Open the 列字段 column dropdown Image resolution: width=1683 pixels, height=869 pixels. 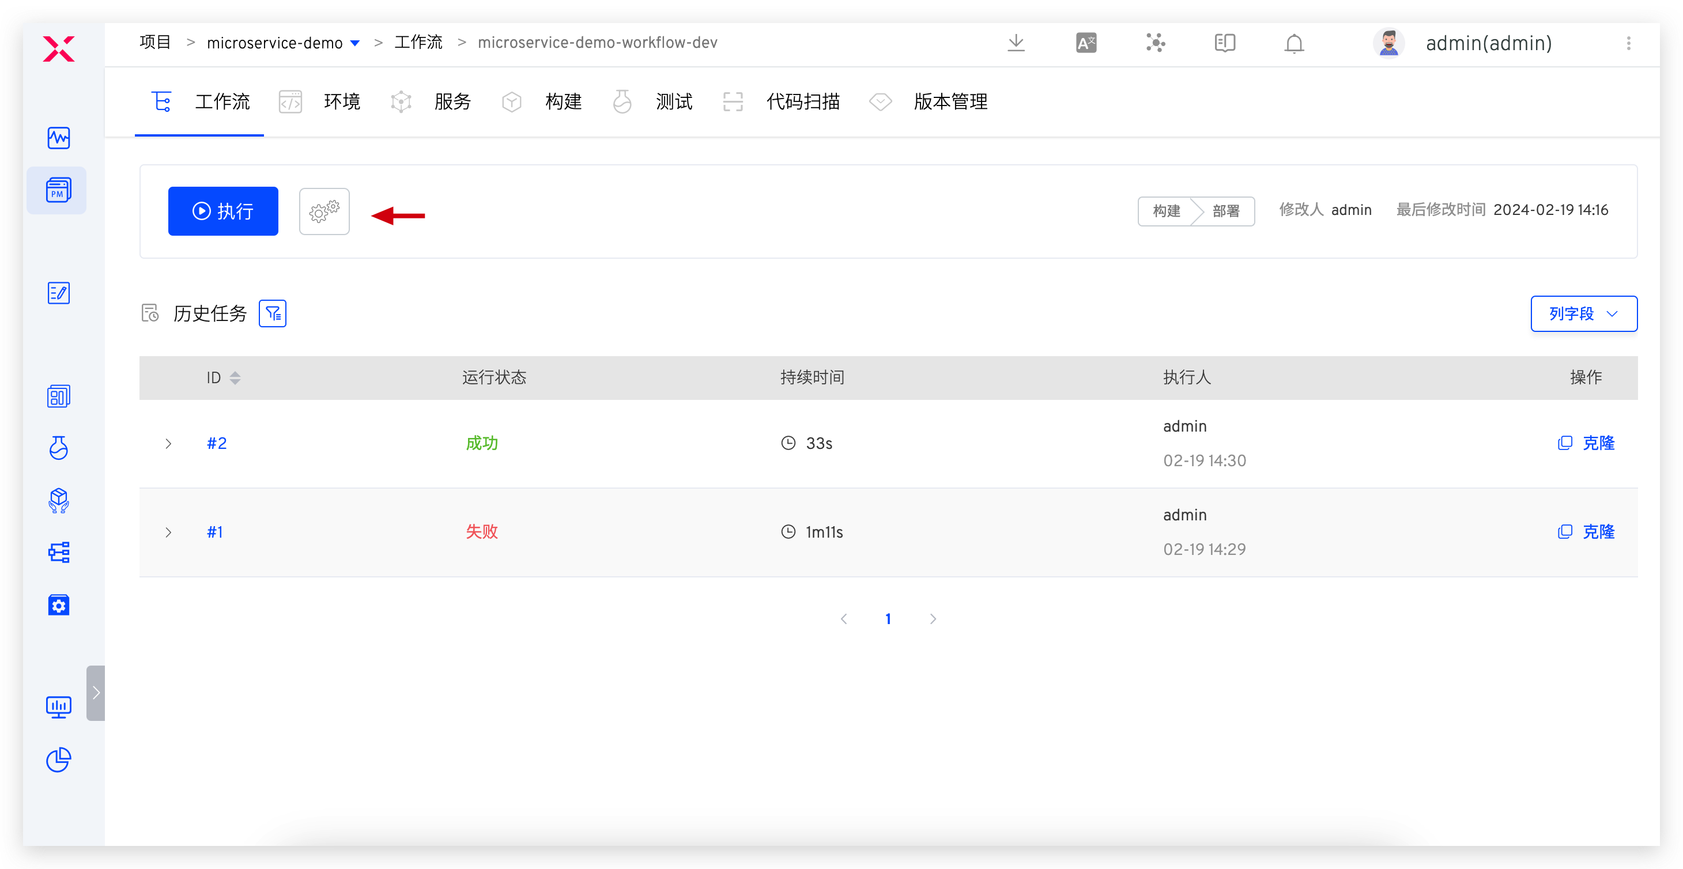pyautogui.click(x=1584, y=313)
